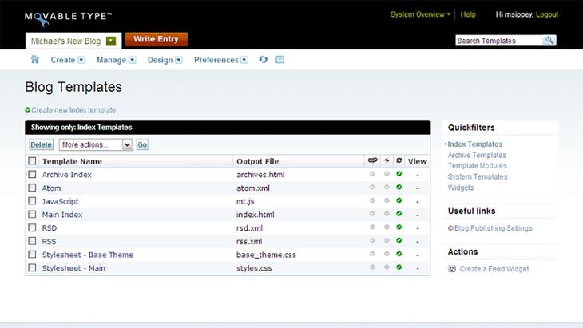Click the Delete button
The image size is (583, 328).
coord(41,144)
